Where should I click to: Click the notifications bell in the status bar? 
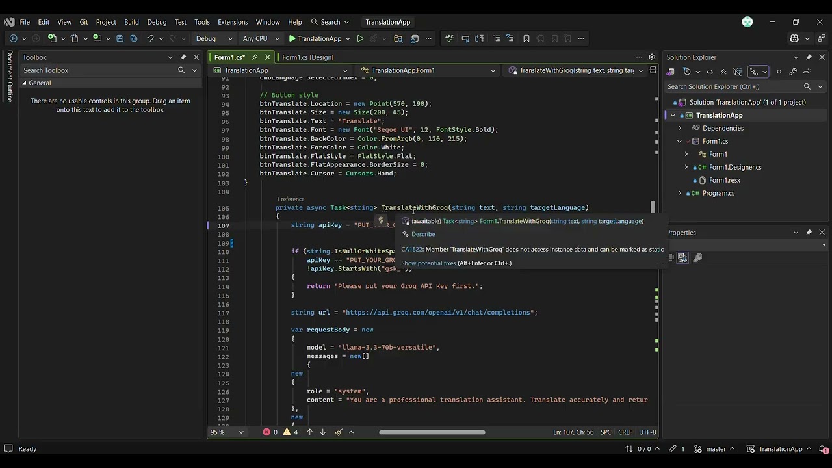click(824, 449)
